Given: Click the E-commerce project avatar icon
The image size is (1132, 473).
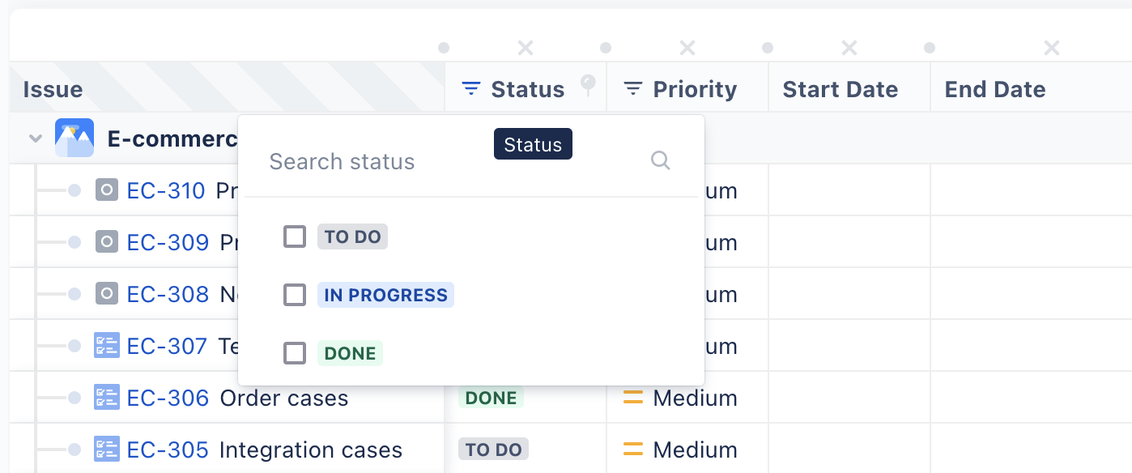Looking at the screenshot, I should [74, 138].
